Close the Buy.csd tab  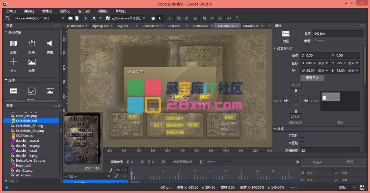point(137,26)
